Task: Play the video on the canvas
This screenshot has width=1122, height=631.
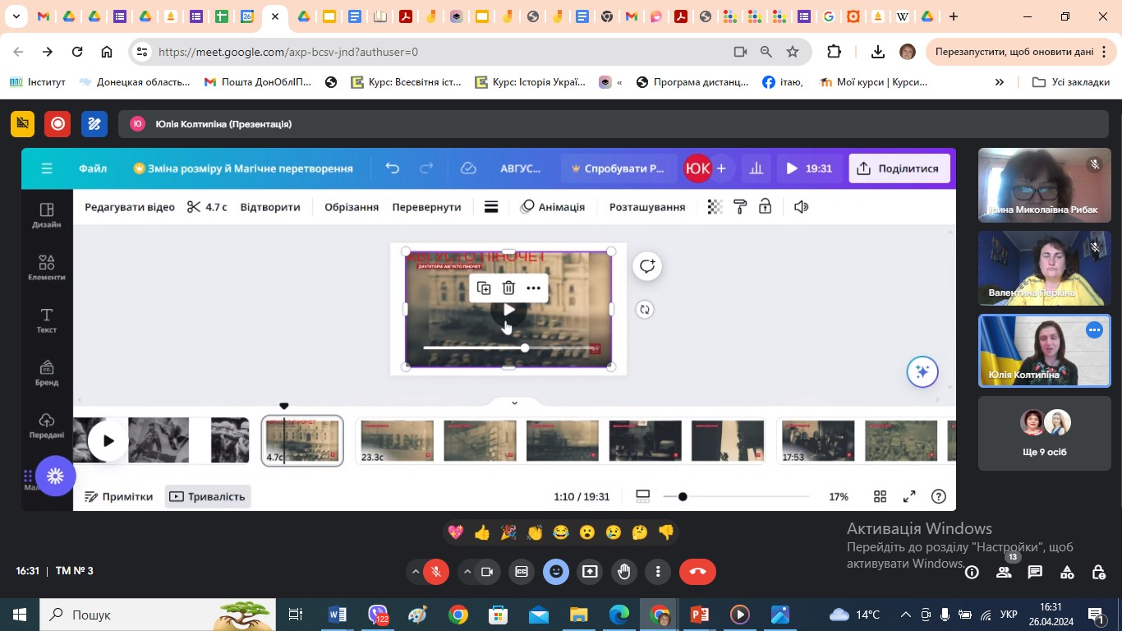Action: click(508, 310)
